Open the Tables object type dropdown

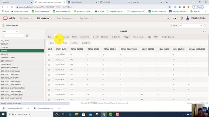9,31
